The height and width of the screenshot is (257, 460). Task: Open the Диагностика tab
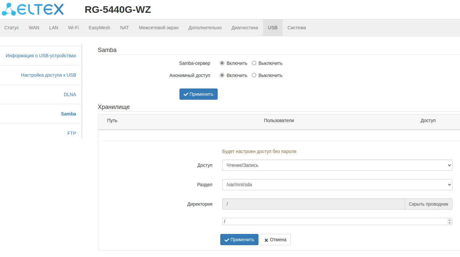coord(245,28)
